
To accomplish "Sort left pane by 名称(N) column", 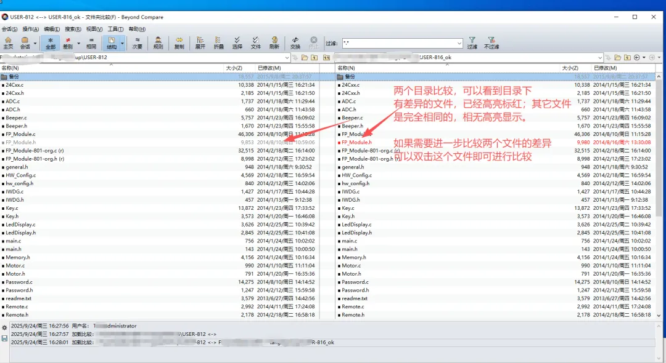I will pyautogui.click(x=112, y=68).
